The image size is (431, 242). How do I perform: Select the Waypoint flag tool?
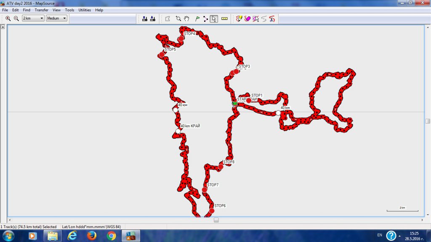pos(197,18)
